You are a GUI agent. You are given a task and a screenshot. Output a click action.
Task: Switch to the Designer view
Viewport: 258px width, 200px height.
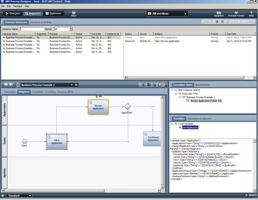point(13,14)
